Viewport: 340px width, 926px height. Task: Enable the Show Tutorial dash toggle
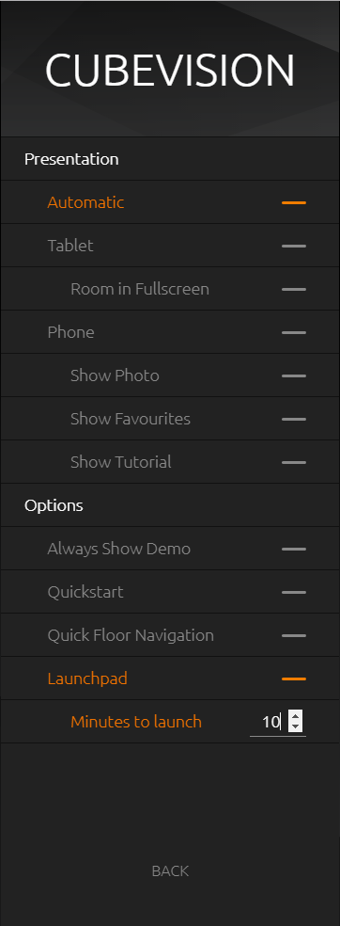tap(293, 462)
